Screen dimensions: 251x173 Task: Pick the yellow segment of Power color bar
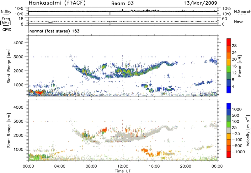coord(229,62)
